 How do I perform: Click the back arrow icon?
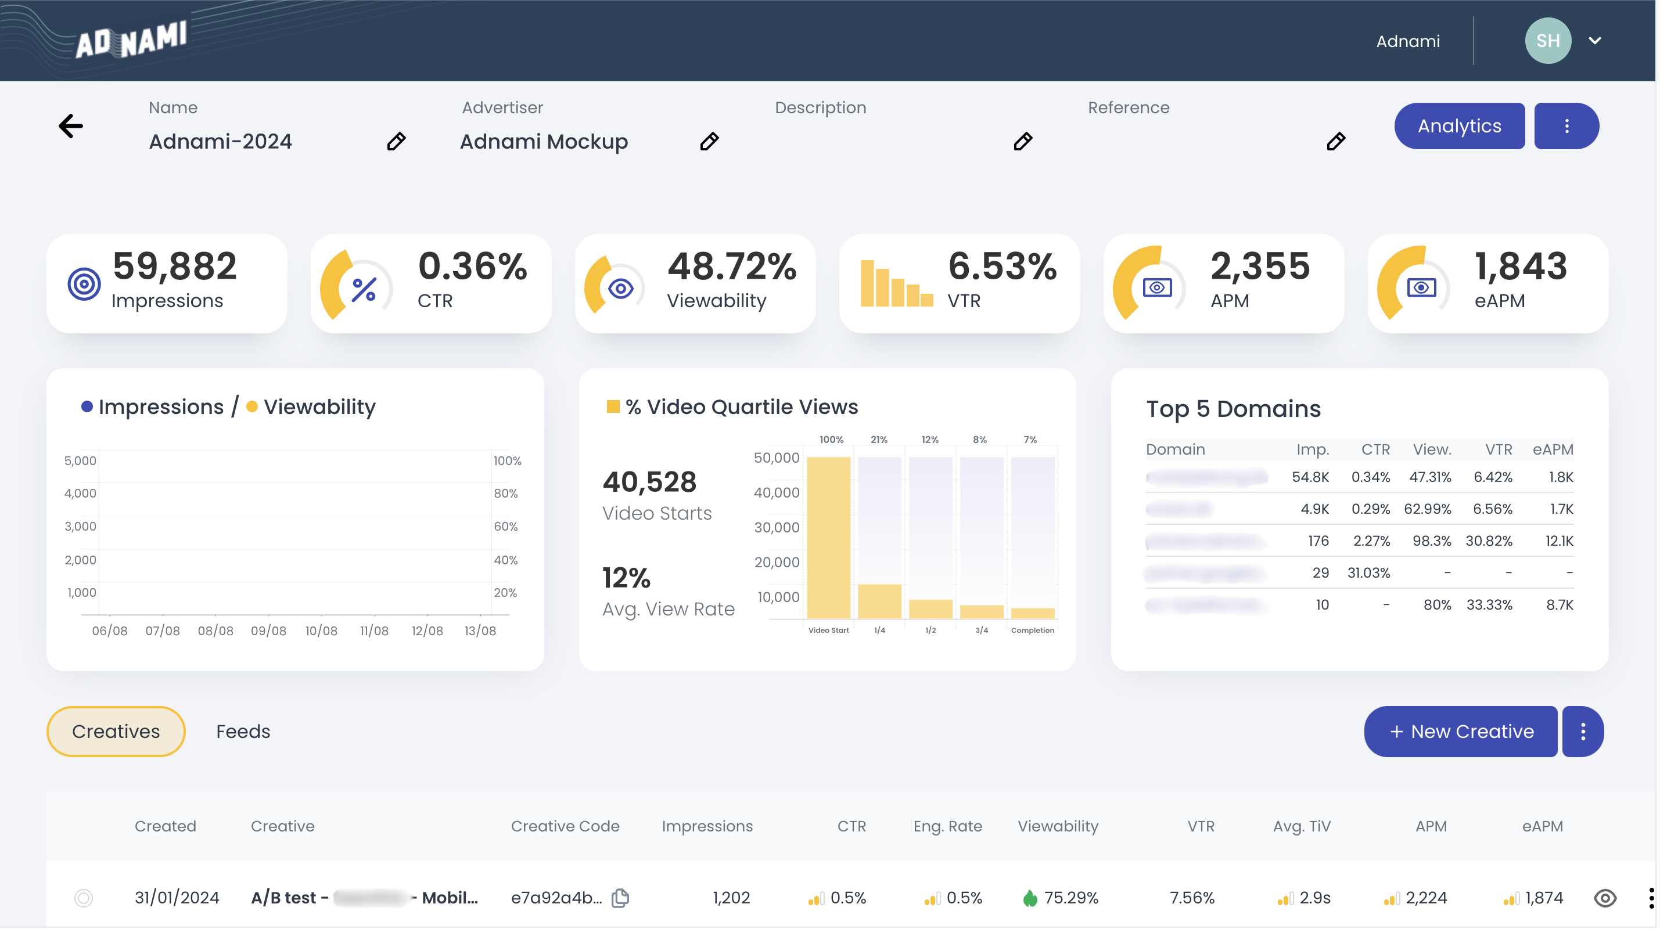pyautogui.click(x=71, y=125)
